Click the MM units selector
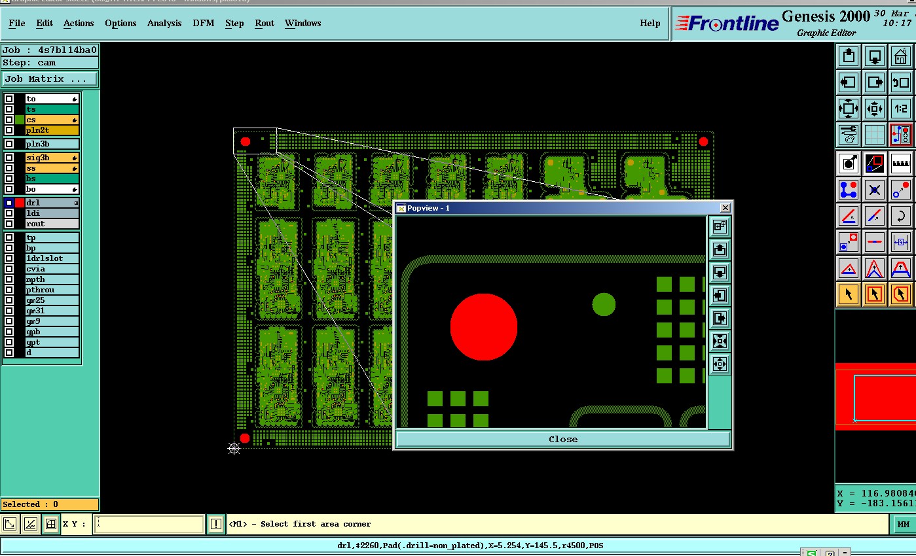Viewport: 916px width, 556px height. (903, 525)
